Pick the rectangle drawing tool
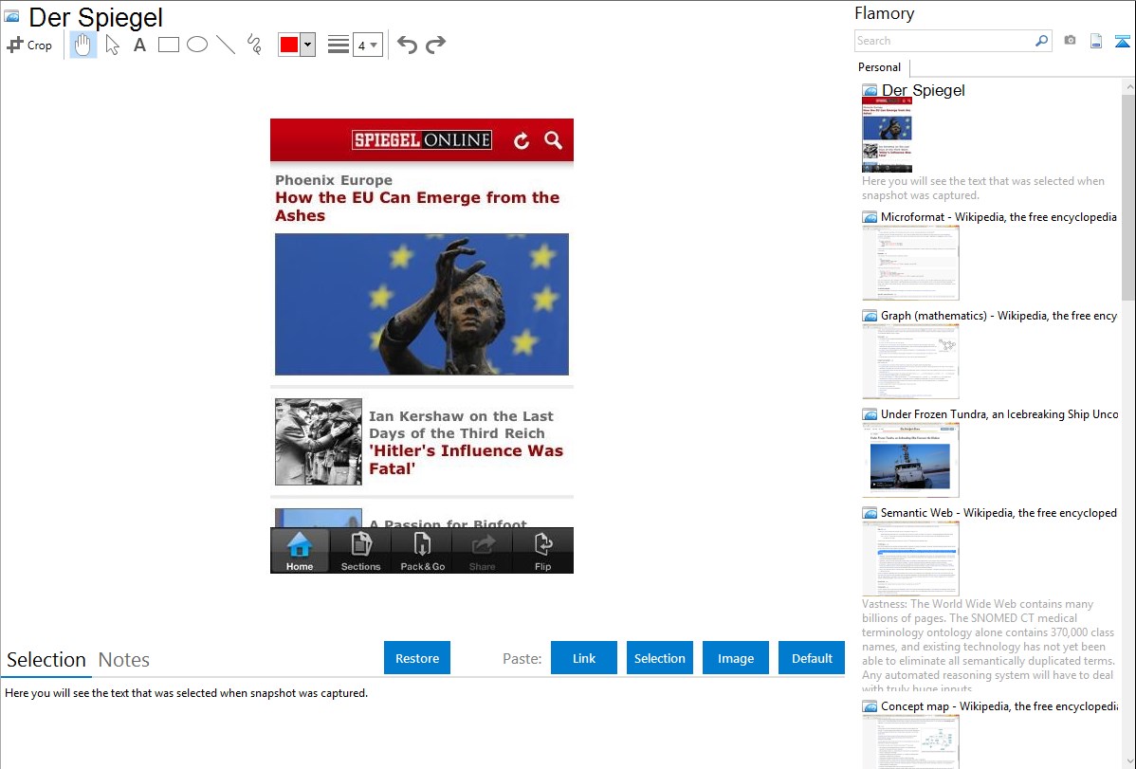Screen dimensions: 1136x769 168,45
